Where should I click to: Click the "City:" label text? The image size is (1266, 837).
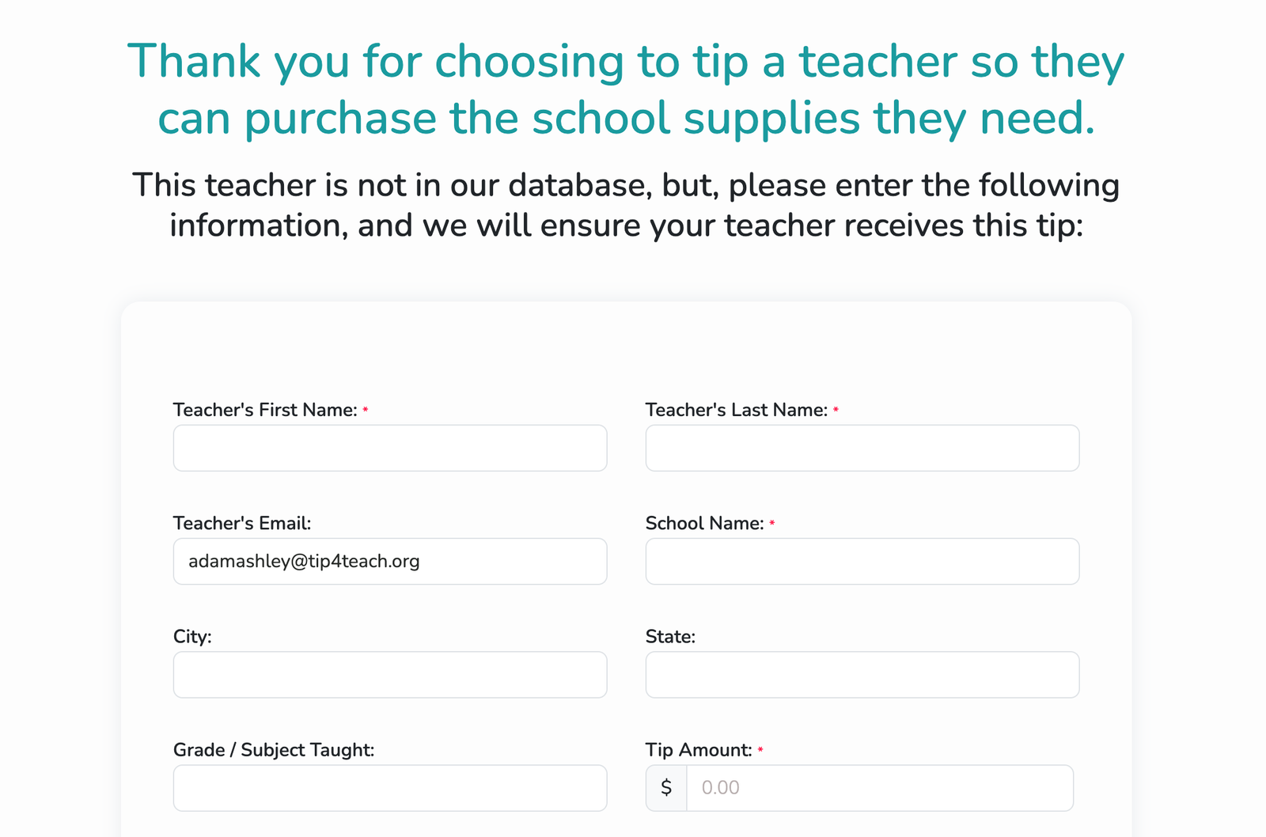point(192,637)
